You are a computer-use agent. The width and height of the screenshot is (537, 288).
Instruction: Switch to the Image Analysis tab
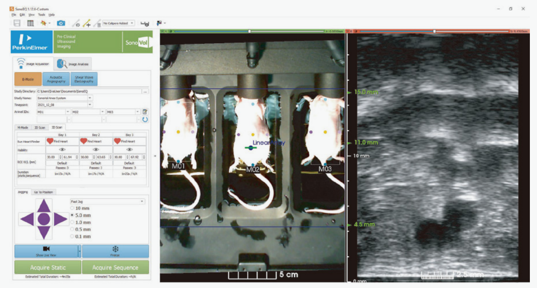click(x=73, y=64)
